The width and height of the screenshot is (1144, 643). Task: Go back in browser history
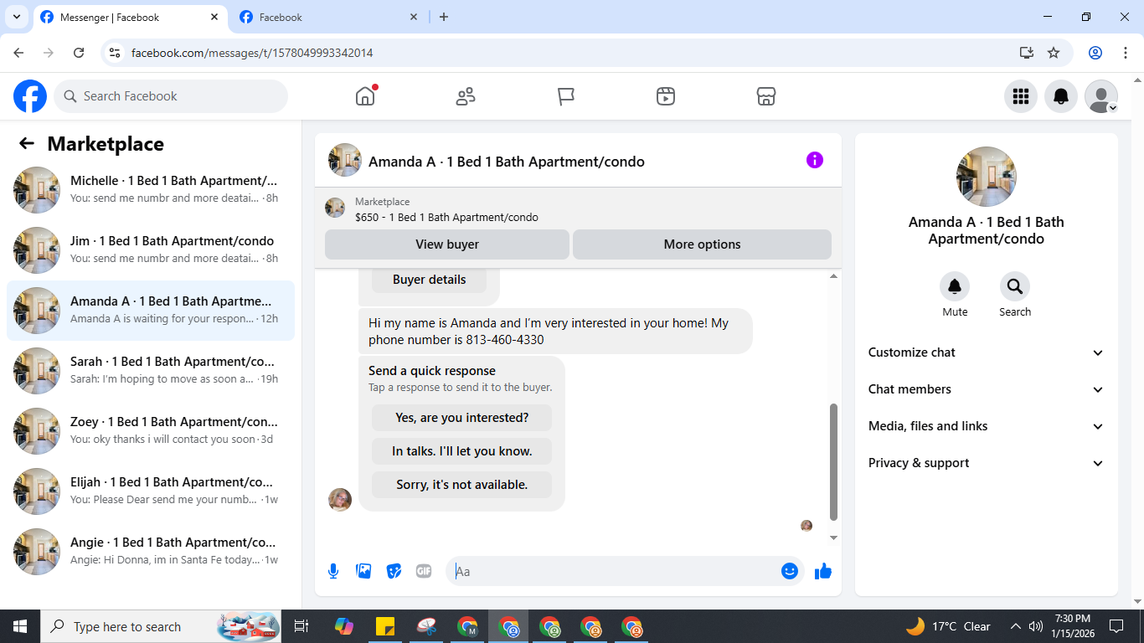point(18,53)
